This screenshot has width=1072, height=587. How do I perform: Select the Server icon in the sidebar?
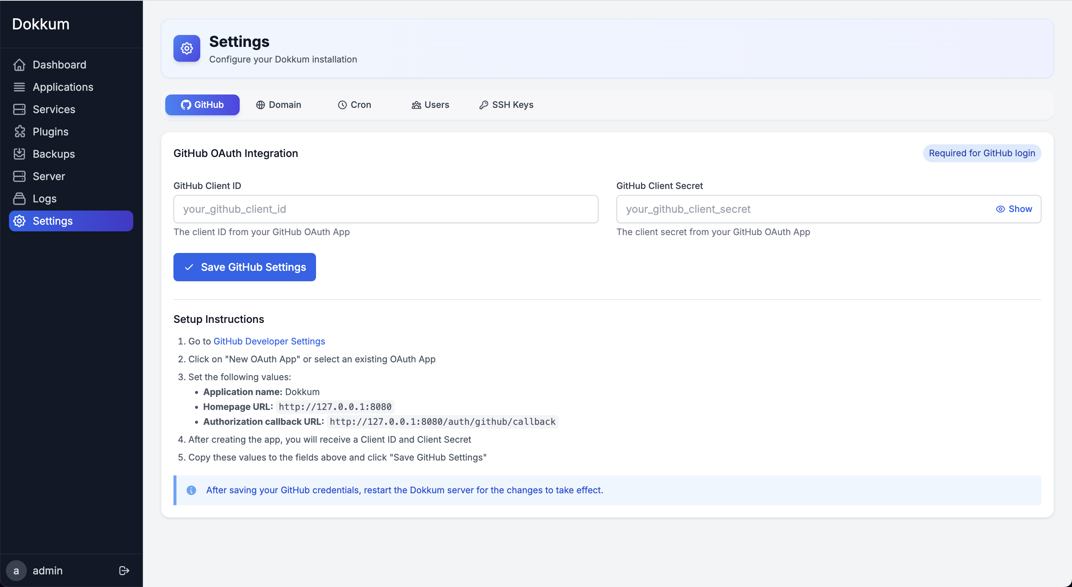(20, 176)
